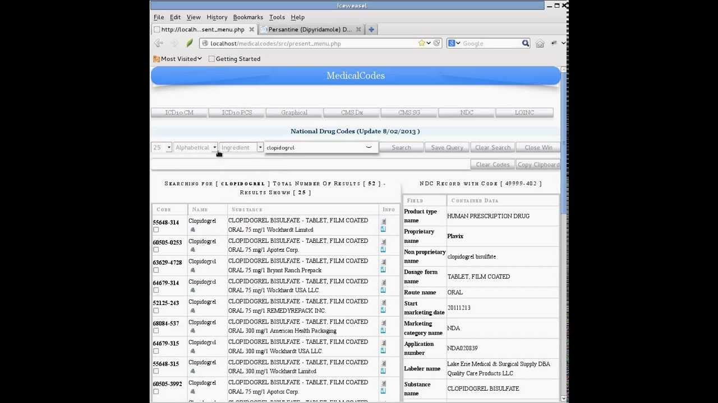Click the Search button
The image size is (718, 403).
(x=401, y=147)
